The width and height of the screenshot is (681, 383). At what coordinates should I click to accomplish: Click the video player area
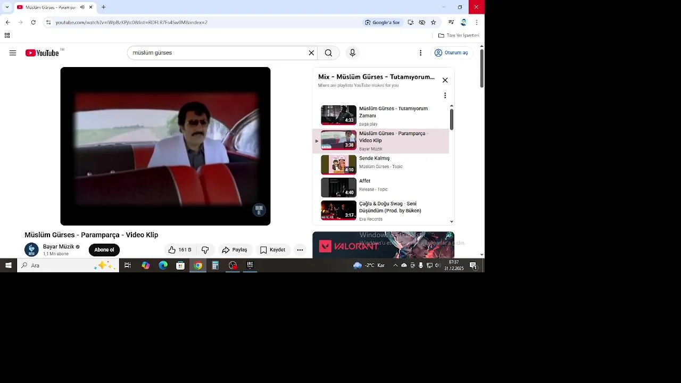[x=165, y=146]
